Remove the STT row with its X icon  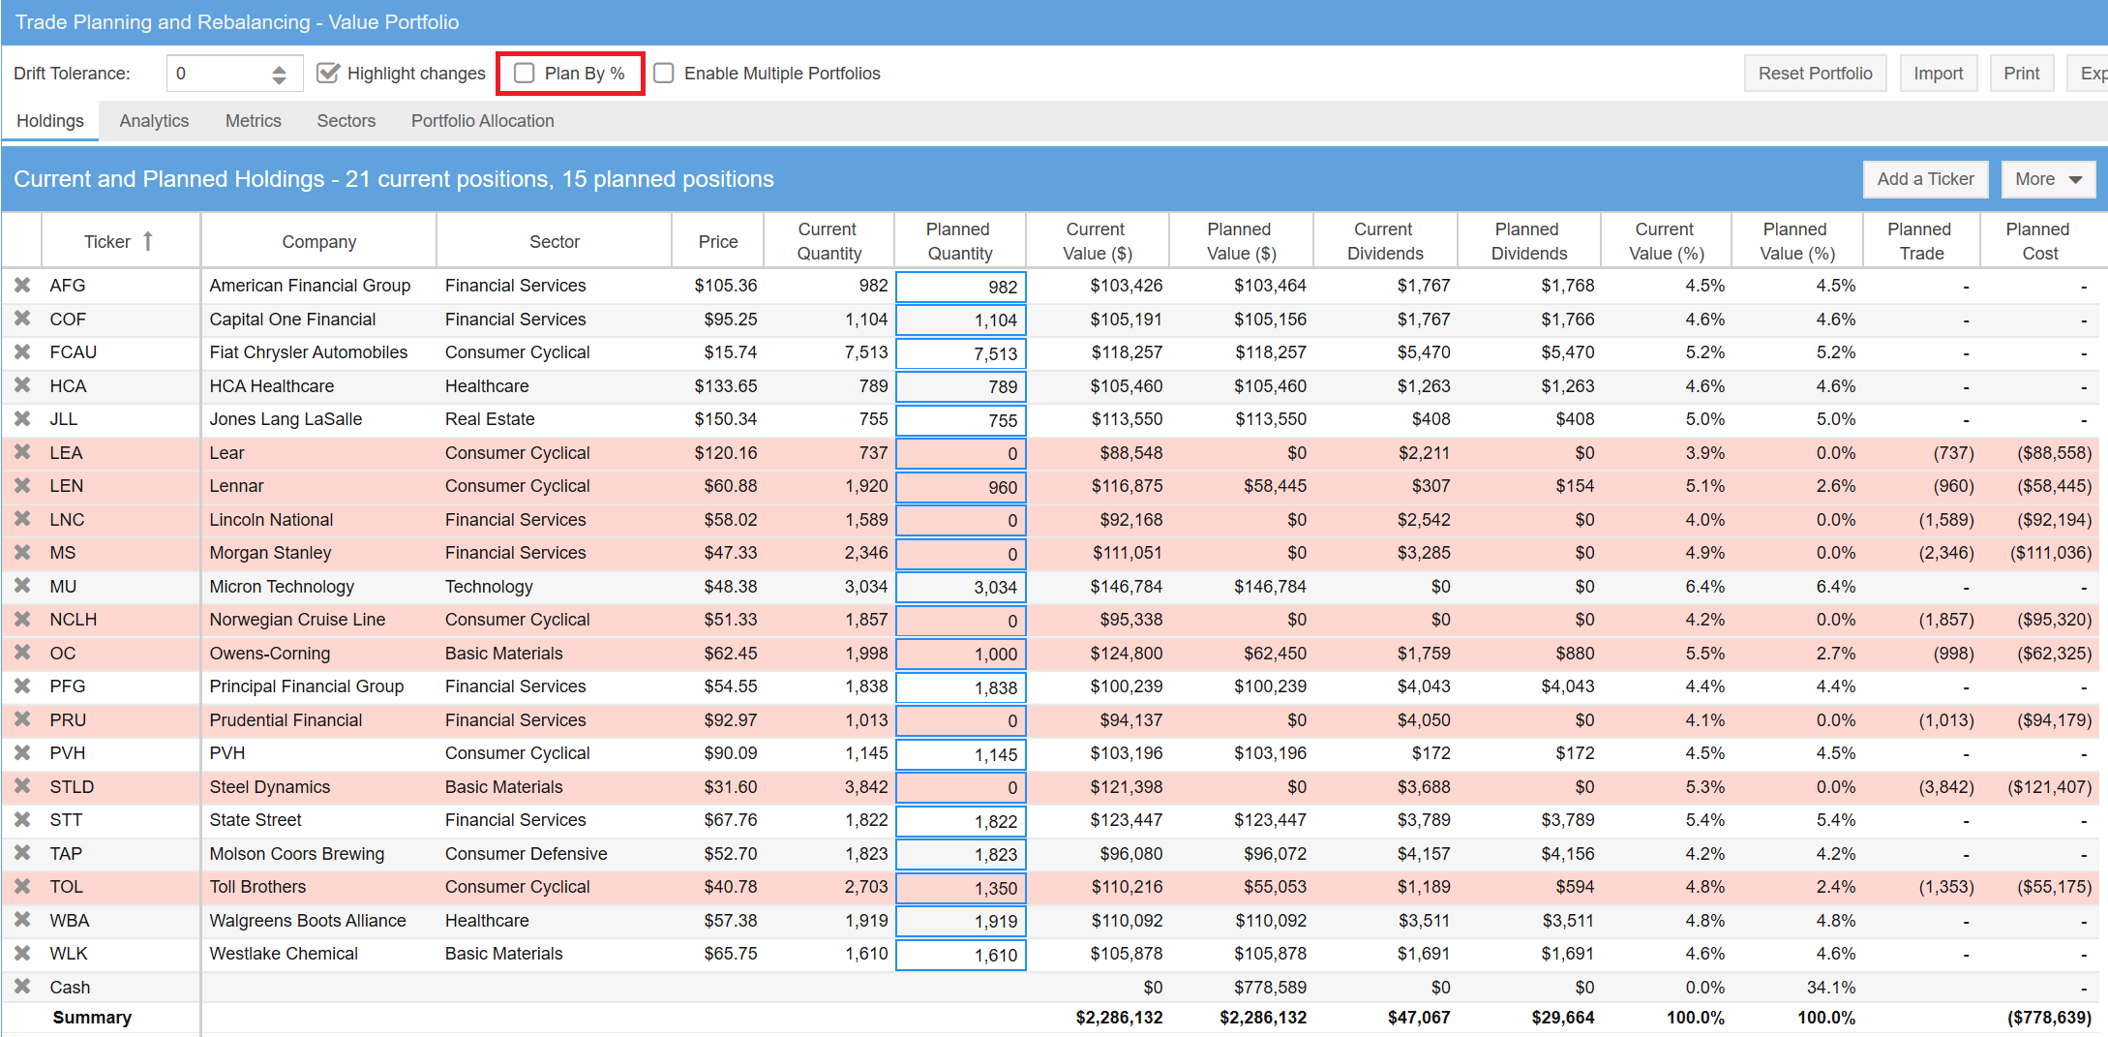tap(22, 820)
